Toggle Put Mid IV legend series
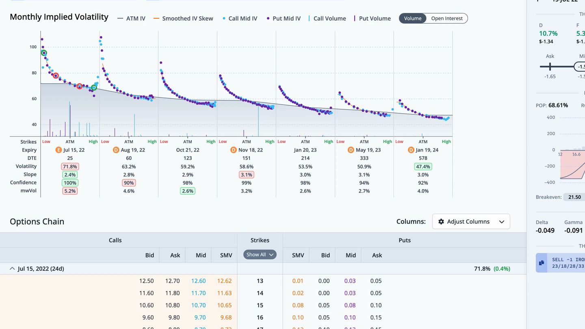This screenshot has width=585, height=329. [x=284, y=18]
